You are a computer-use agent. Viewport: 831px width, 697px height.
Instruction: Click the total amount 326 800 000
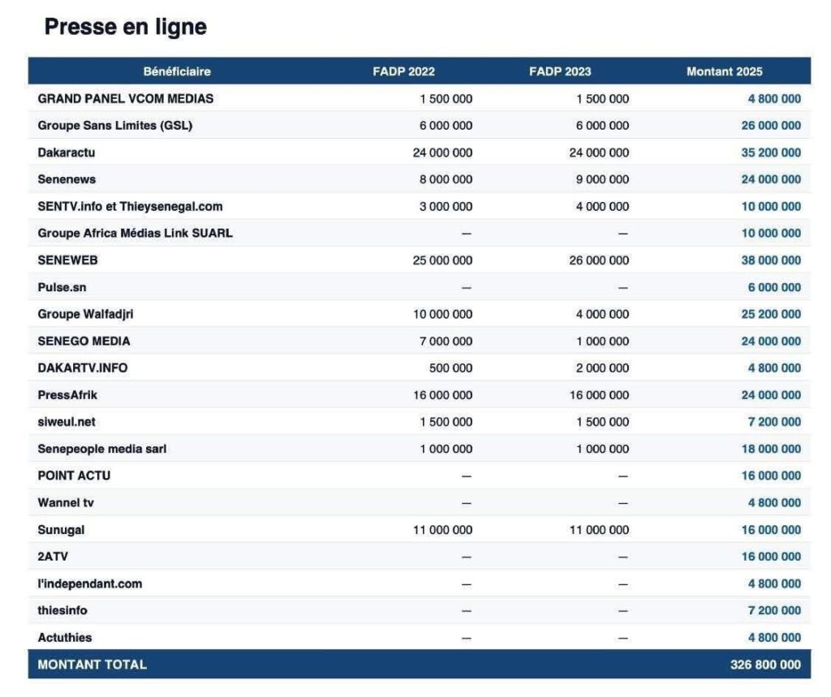764,665
